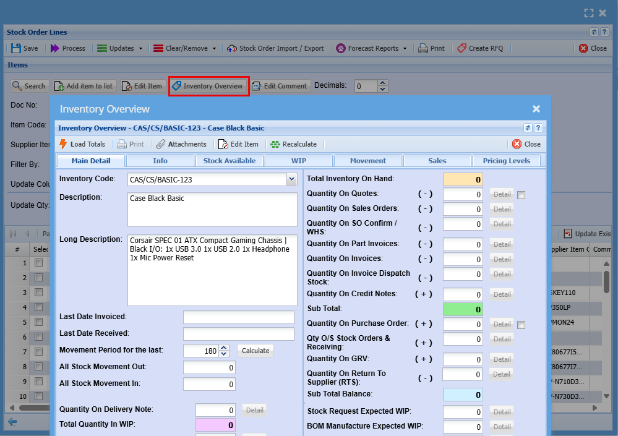
Task: Expand the Forecast Reports dropdown
Action: tap(405, 48)
